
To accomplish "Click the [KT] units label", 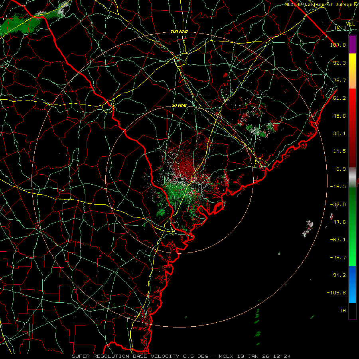I will pyautogui.click(x=341, y=28).
